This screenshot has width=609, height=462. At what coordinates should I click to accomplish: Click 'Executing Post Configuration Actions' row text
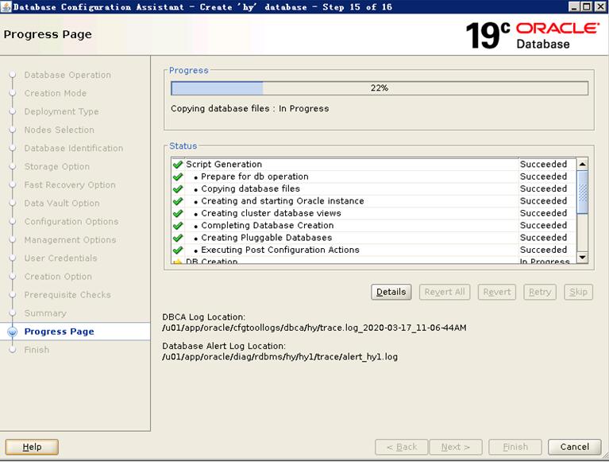click(280, 250)
